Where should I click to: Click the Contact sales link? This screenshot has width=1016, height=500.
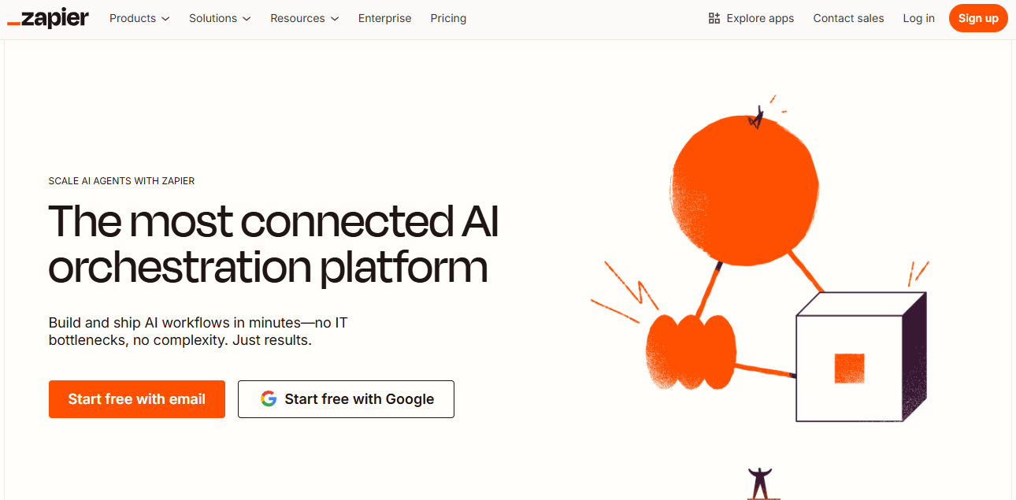(x=848, y=18)
